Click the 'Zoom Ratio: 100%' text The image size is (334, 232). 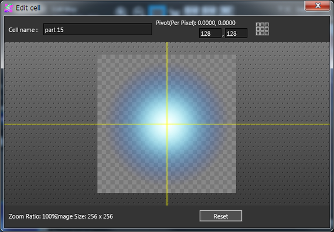point(32,216)
